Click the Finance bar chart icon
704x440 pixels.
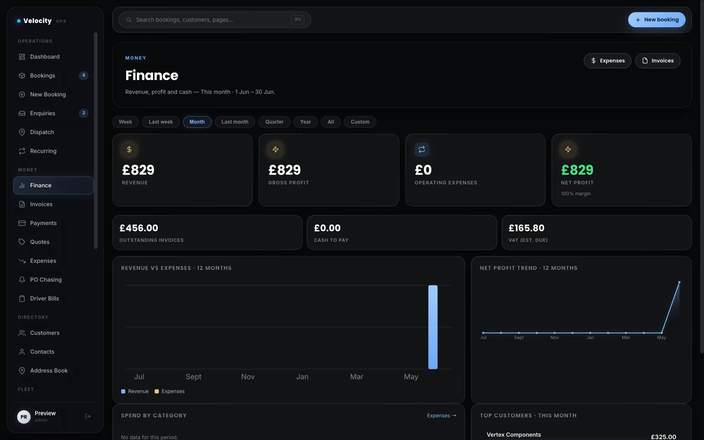[x=22, y=185]
